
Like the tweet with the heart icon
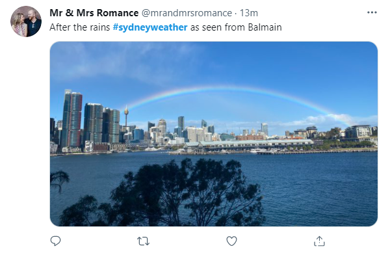pyautogui.click(x=231, y=241)
